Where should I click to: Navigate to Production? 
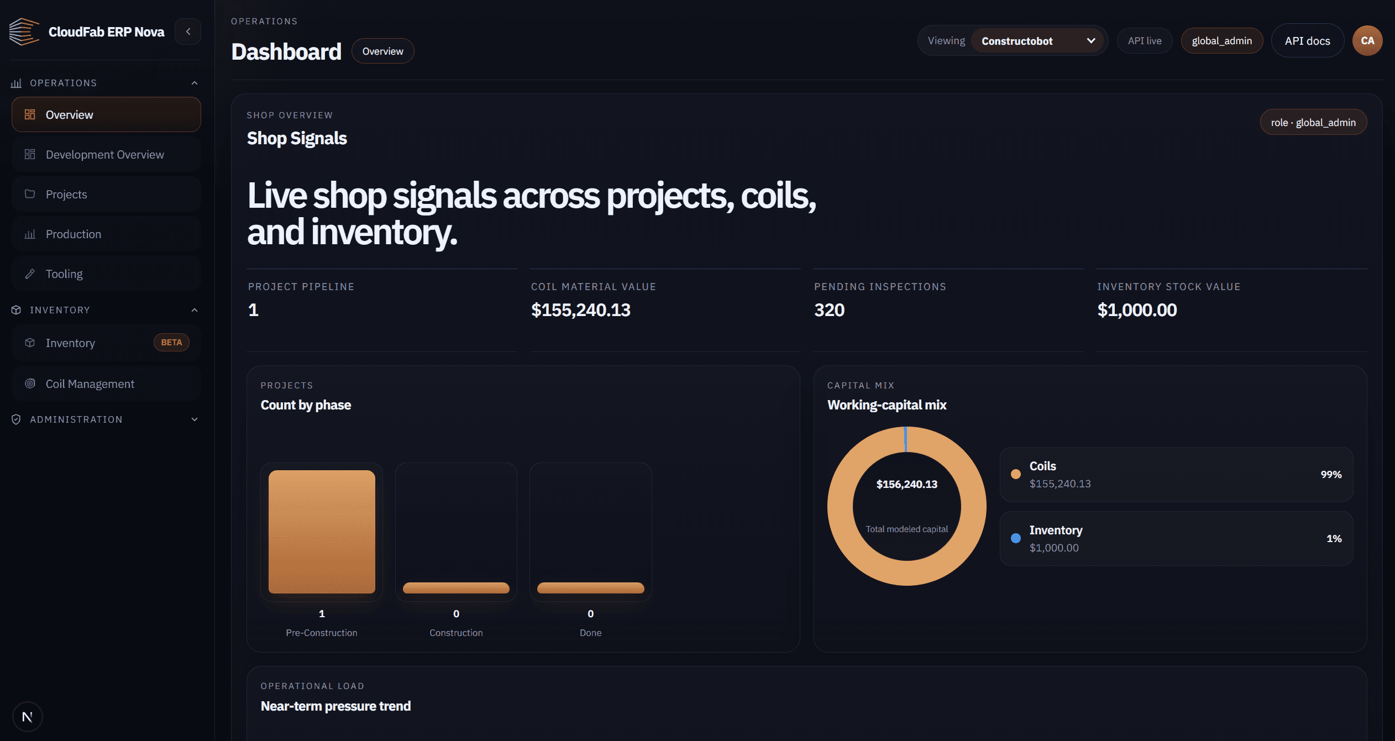click(106, 234)
